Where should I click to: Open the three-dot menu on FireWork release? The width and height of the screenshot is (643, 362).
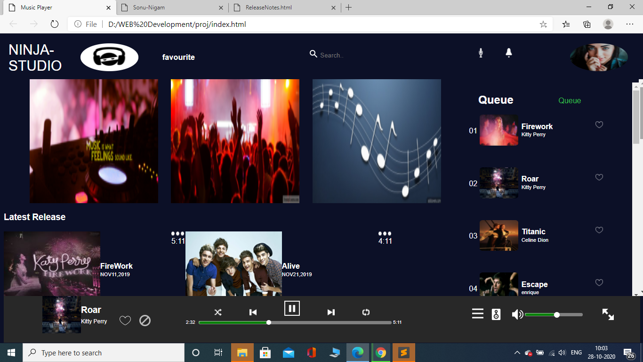[x=177, y=233]
